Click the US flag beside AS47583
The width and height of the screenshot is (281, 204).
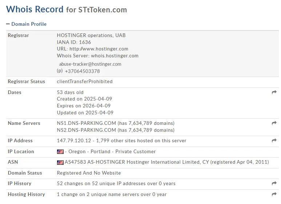click(60, 163)
